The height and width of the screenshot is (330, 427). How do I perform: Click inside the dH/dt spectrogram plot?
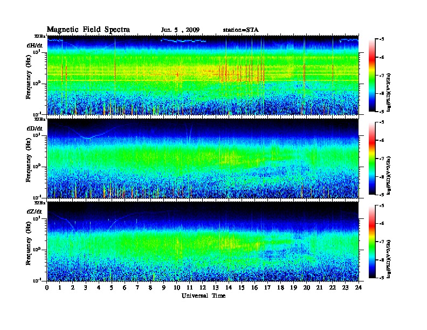(x=203, y=75)
